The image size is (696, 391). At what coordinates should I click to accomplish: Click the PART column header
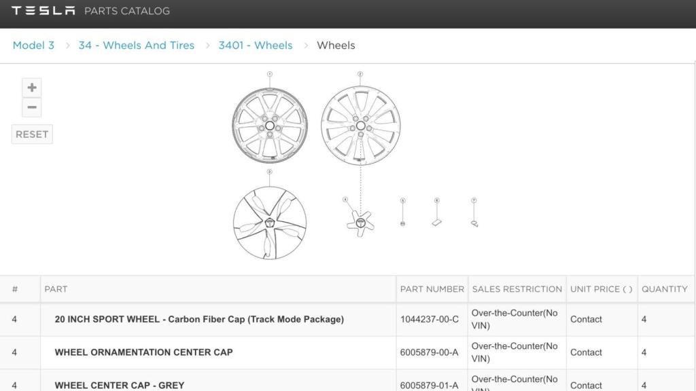(56, 289)
